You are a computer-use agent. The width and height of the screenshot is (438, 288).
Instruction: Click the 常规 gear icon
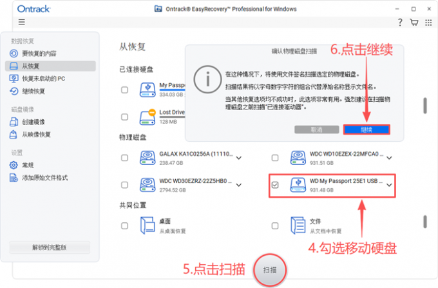tap(14, 165)
